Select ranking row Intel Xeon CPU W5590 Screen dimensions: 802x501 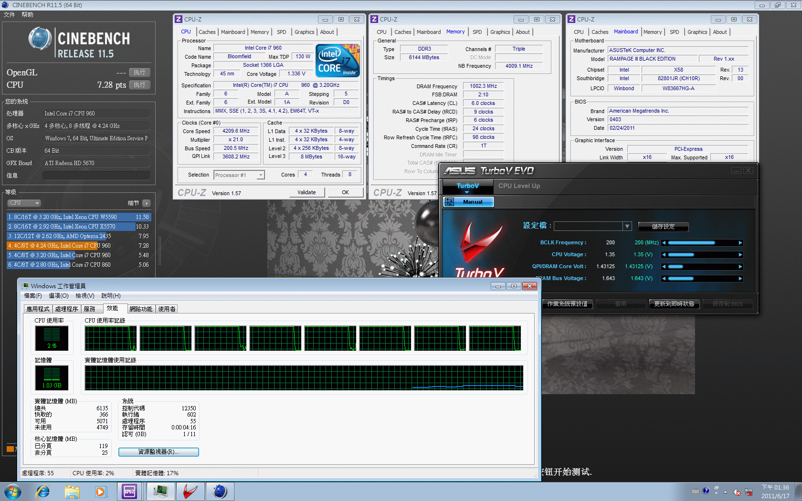[78, 217]
